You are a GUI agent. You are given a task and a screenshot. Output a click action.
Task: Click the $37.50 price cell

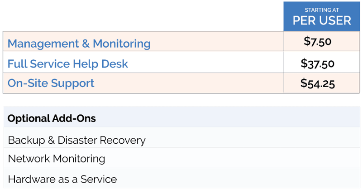pyautogui.click(x=317, y=63)
